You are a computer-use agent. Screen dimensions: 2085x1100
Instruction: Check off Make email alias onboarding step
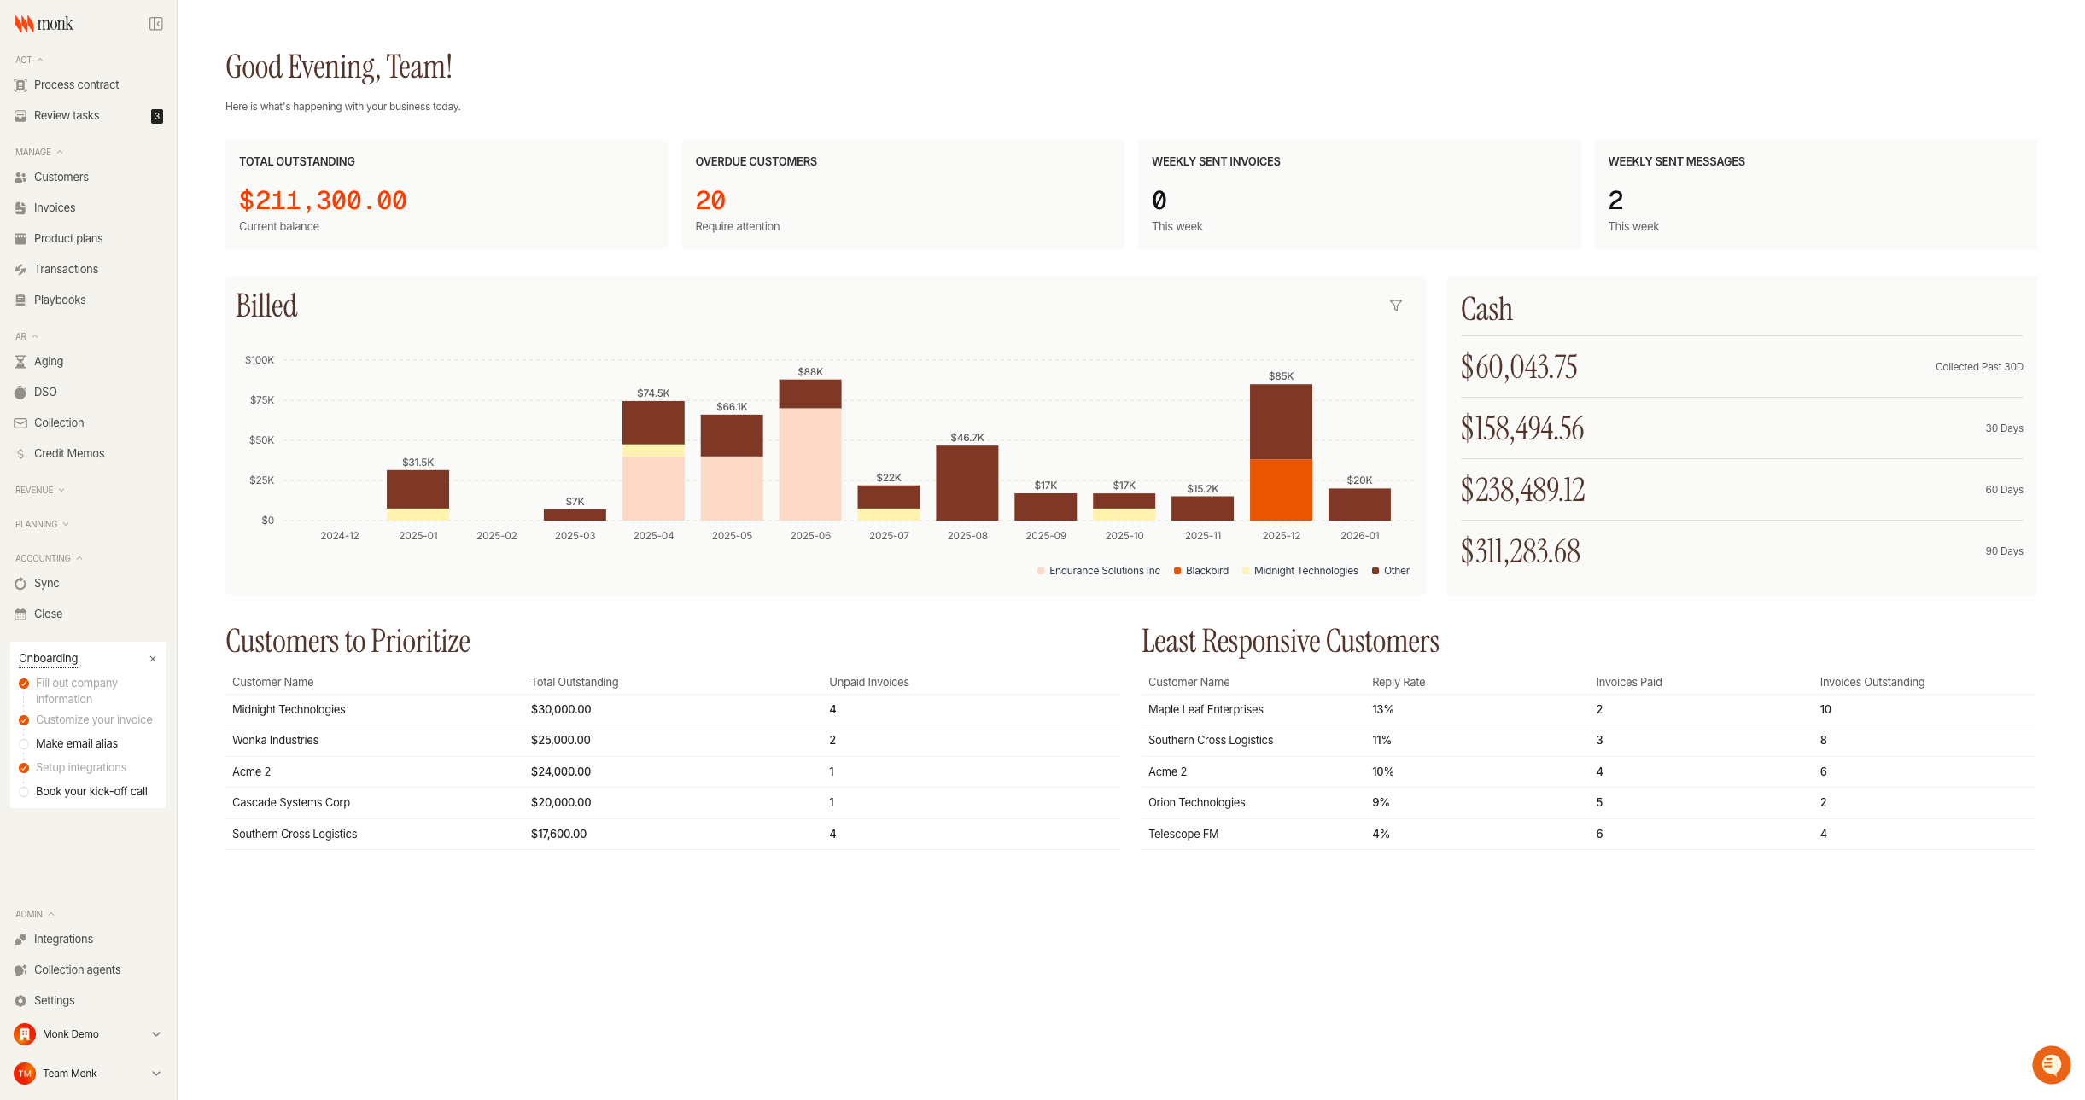point(23,743)
